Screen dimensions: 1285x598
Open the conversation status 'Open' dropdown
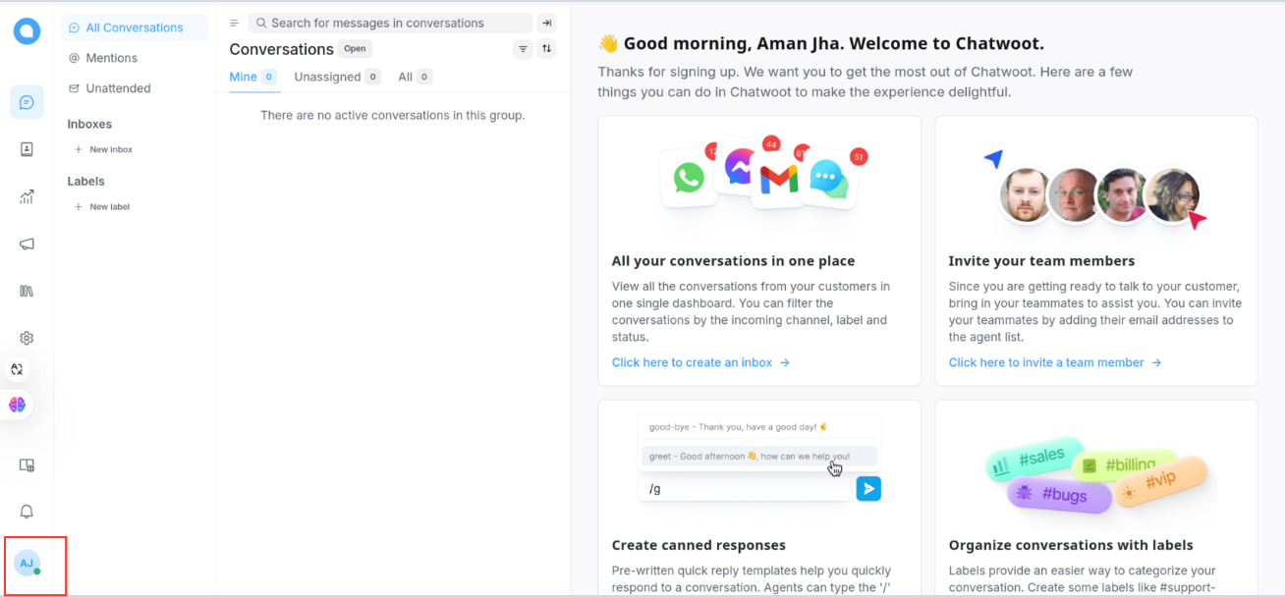point(355,48)
